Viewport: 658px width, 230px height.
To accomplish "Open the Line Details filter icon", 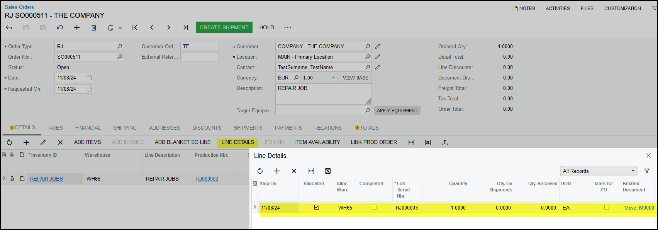I will [647, 171].
